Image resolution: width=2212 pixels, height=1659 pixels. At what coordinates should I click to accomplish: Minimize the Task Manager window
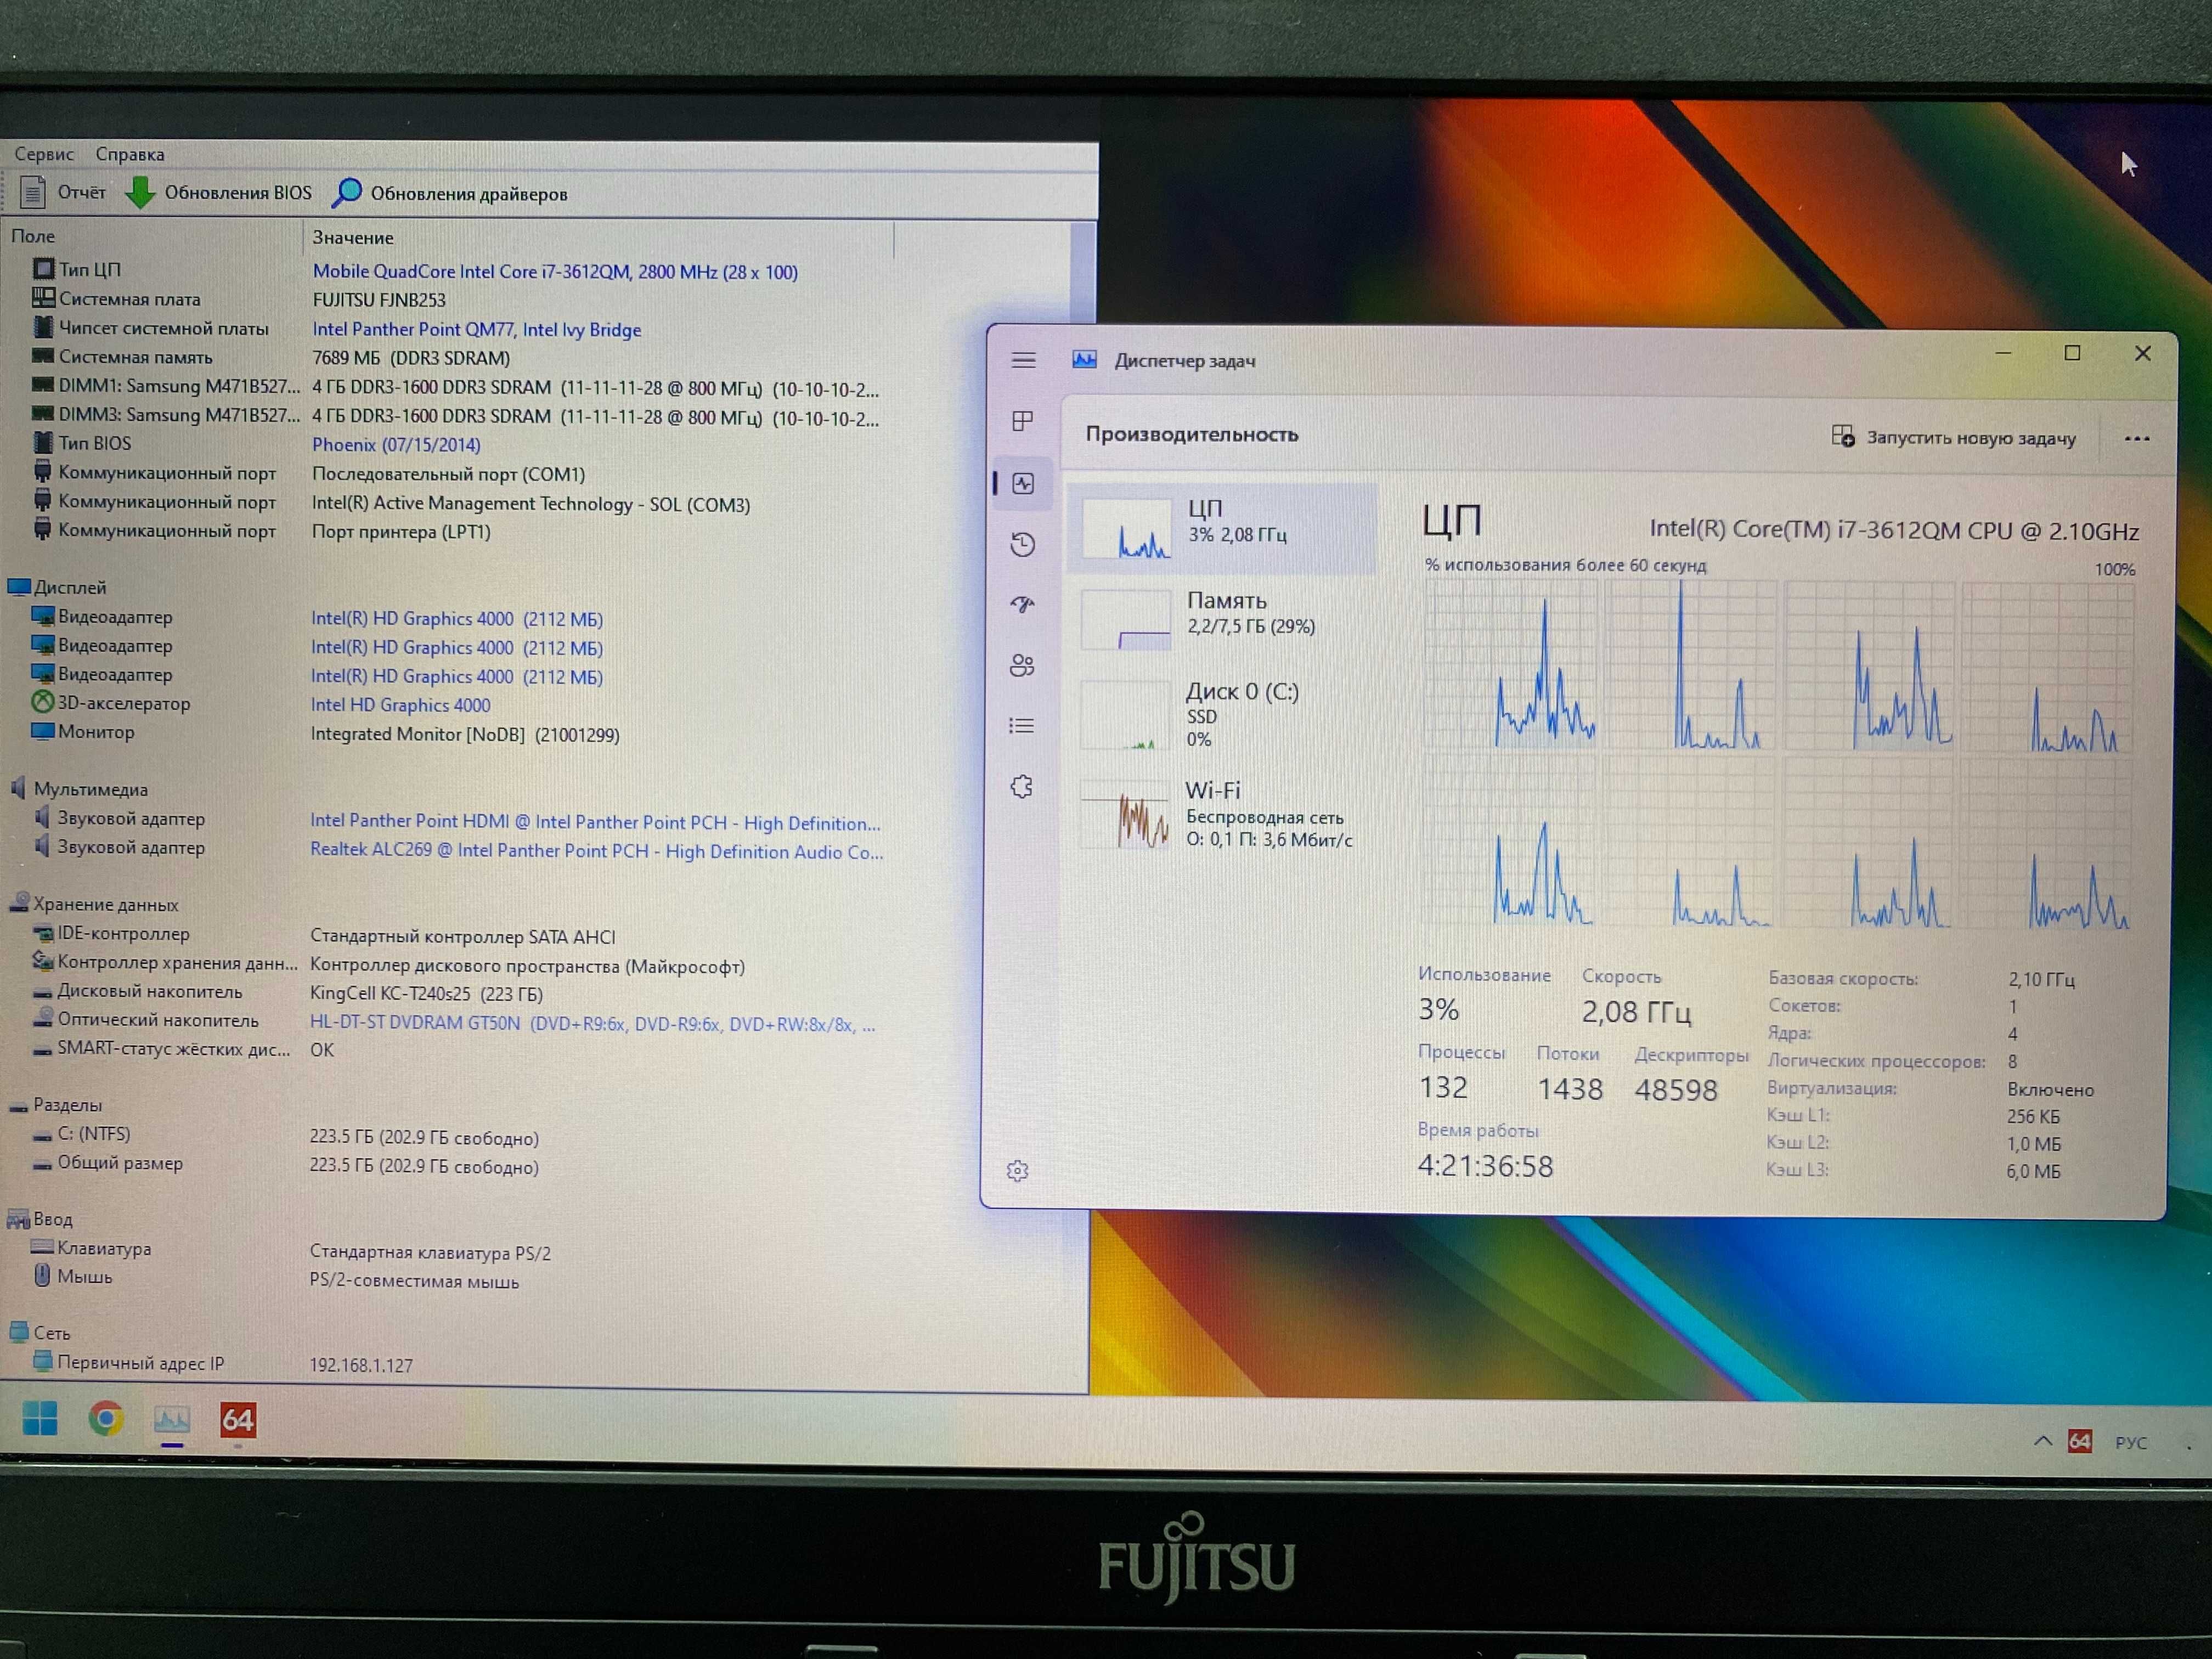pyautogui.click(x=2003, y=353)
